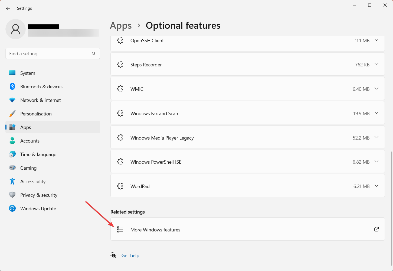Click the Windows Media Player Legacy label
393x271 pixels.
pos(162,138)
